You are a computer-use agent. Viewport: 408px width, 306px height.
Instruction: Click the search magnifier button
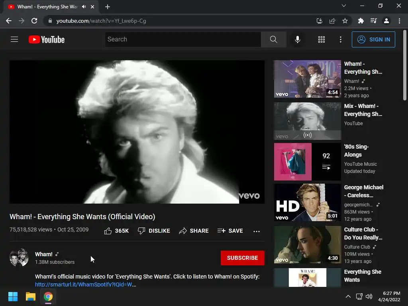point(273,39)
